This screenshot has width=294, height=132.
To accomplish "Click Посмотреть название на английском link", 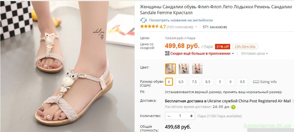I will 181,20.
